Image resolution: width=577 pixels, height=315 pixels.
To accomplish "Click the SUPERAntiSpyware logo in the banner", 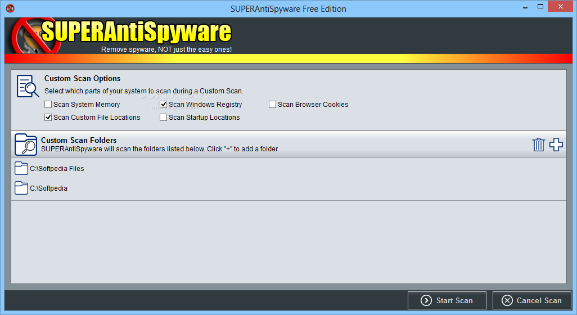I will 121,35.
